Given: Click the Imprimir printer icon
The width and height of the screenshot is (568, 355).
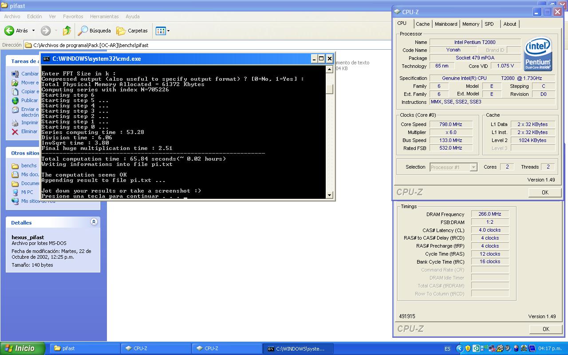Looking at the screenshot, I should [15, 122].
